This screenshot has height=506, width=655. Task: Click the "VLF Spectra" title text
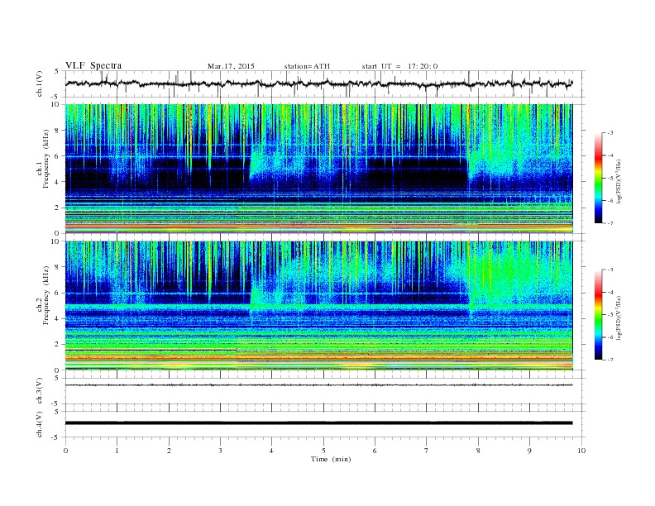coord(93,65)
